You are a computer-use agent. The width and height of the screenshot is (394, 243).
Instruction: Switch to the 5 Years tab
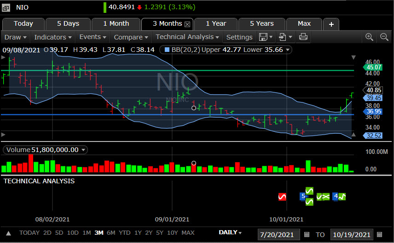pos(261,24)
